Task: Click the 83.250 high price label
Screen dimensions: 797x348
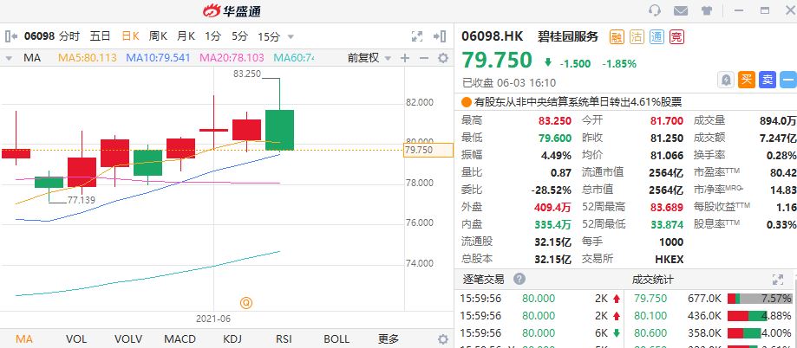Action: coord(247,74)
